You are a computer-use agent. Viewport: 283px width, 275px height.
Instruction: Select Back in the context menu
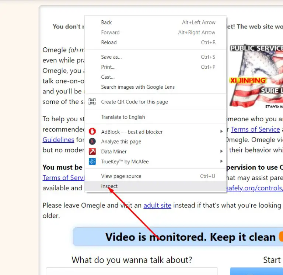click(106, 23)
